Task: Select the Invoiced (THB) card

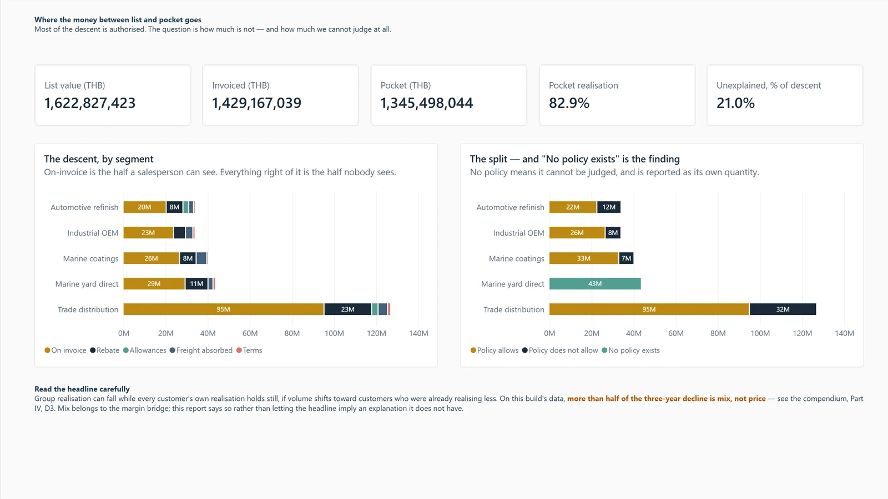Action: point(280,95)
